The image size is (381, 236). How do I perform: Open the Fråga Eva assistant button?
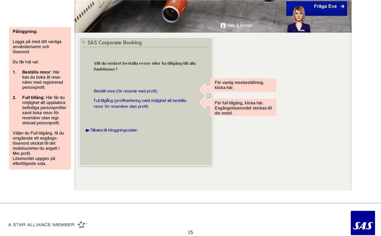point(316,8)
